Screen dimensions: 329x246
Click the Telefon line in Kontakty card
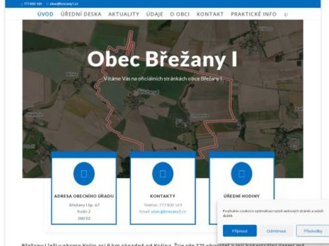click(x=163, y=205)
